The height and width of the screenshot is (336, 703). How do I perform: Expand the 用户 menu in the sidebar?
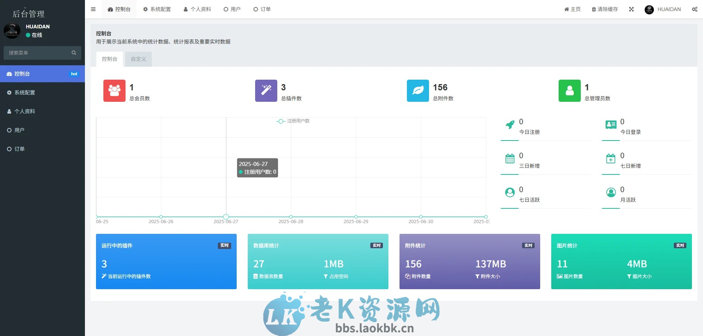[x=19, y=130]
